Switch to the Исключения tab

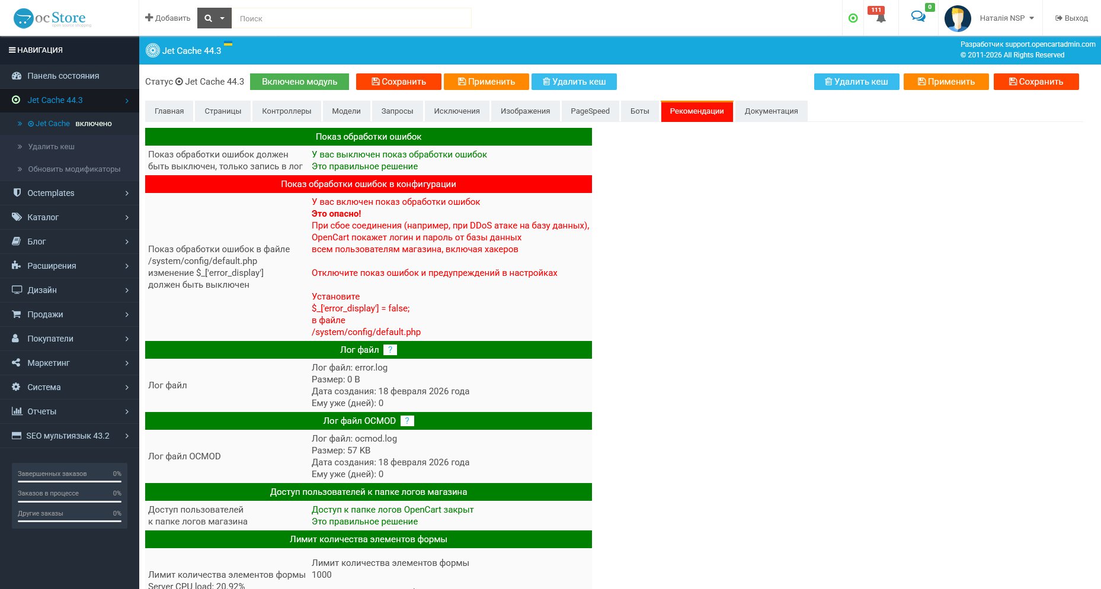click(x=457, y=111)
